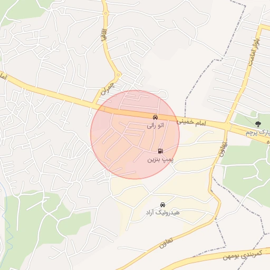Click the تعاون label near the south road
The width and height of the screenshot is (270, 270).
coord(166,243)
